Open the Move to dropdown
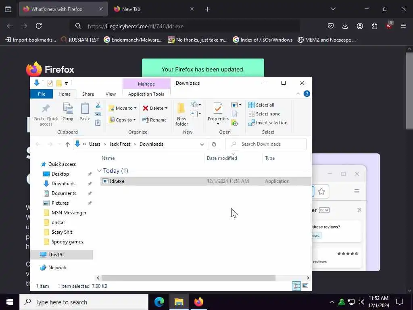The image size is (413, 310). pyautogui.click(x=123, y=108)
